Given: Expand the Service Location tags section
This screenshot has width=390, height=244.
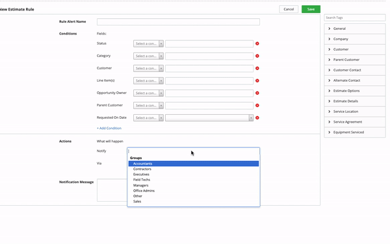Looking at the screenshot, I should coord(355,112).
